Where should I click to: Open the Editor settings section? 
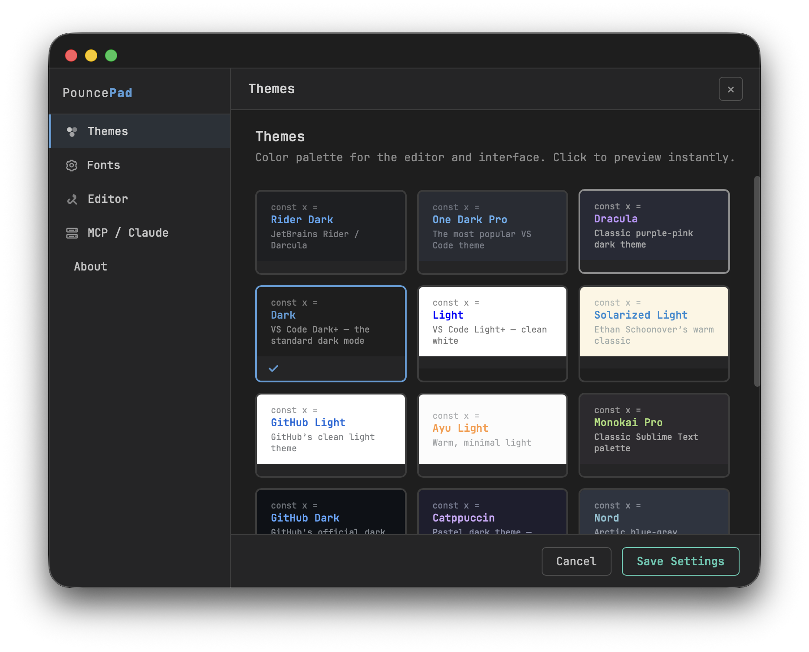140,199
